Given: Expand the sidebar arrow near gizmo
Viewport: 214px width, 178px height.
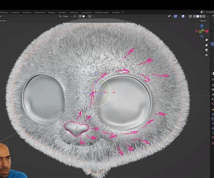Looking at the screenshot, I should pos(209,27).
